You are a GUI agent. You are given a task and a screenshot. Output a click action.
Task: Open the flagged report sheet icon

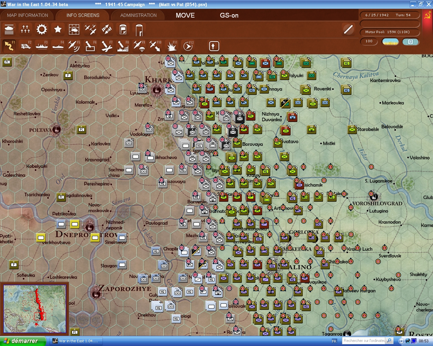123,30
